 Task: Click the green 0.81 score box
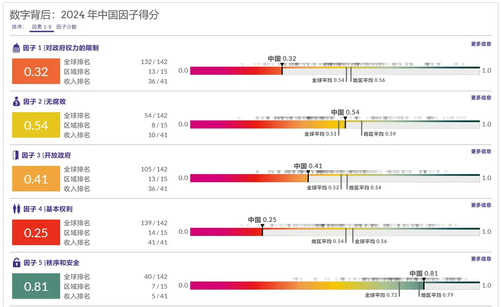click(36, 287)
